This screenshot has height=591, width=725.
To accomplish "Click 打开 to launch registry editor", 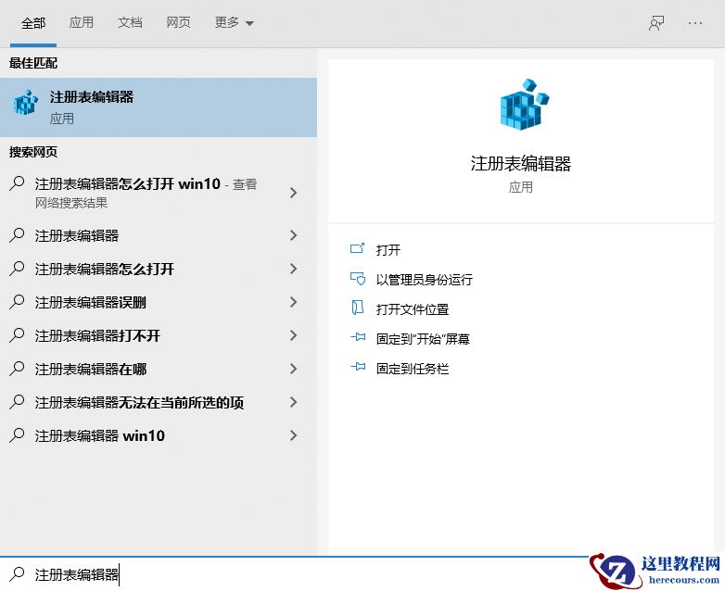I will click(388, 250).
